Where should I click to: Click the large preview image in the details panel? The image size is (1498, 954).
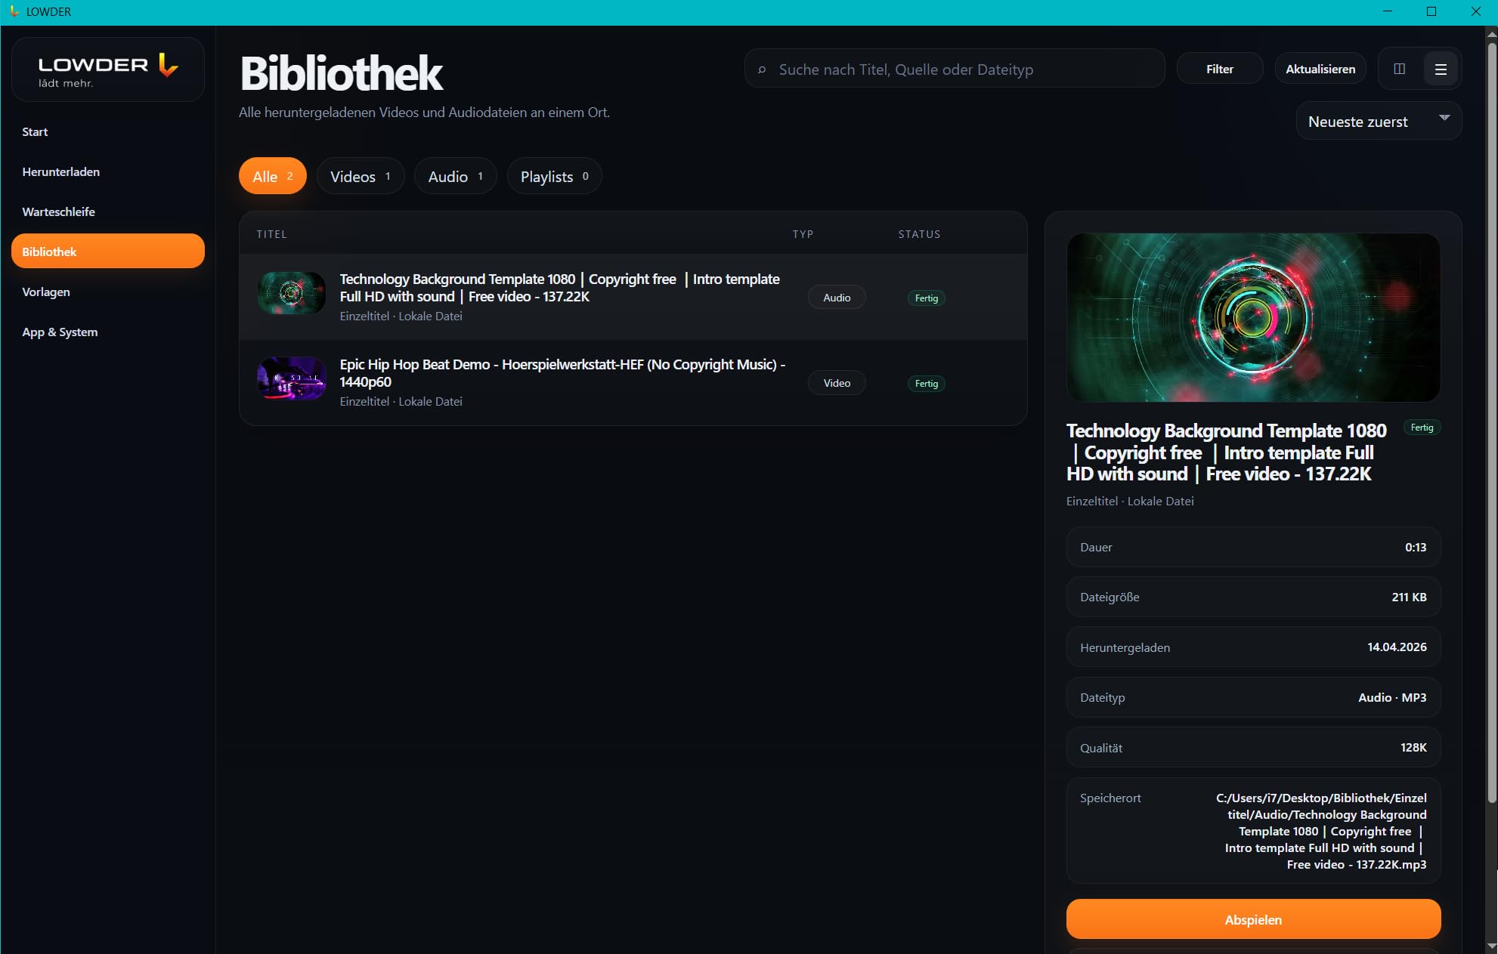pos(1253,317)
